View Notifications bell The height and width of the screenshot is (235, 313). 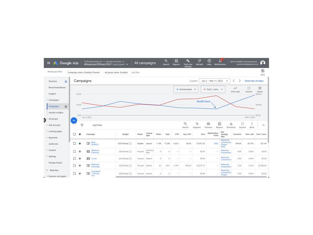(x=220, y=62)
